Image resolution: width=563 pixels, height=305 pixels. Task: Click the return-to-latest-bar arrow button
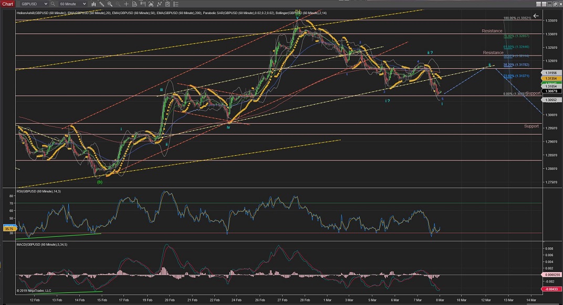(x=536, y=16)
